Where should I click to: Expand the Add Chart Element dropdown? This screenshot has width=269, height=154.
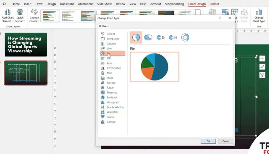(x=8, y=16)
